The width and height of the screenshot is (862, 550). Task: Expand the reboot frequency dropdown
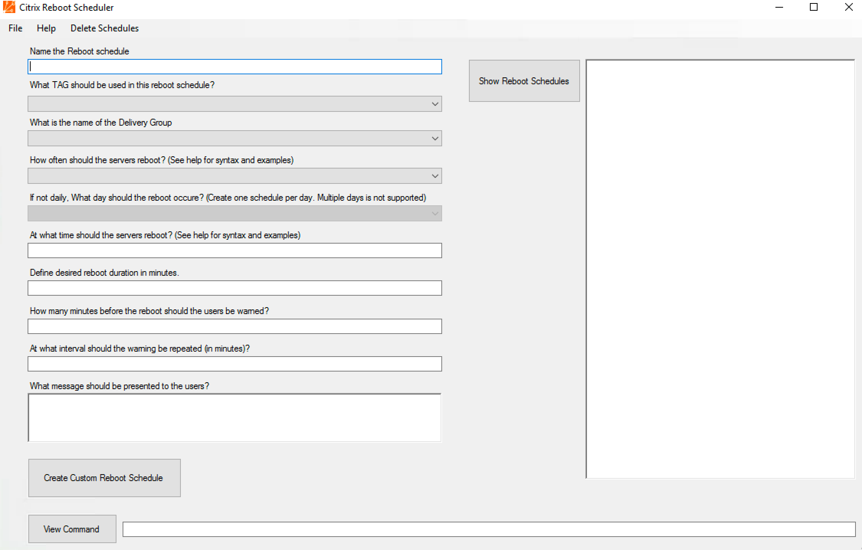pyautogui.click(x=435, y=176)
